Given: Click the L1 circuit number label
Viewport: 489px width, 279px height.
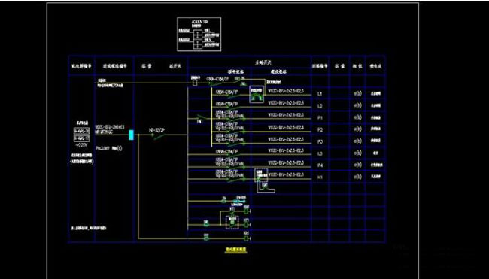Looking at the screenshot, I should click(320, 94).
